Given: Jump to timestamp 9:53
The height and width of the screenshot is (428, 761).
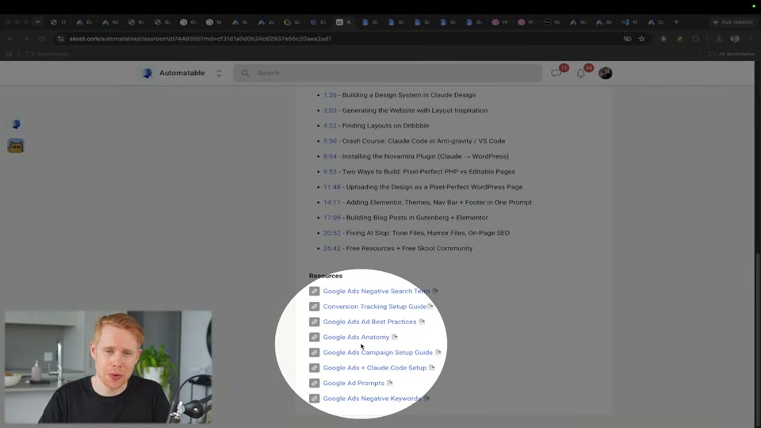Looking at the screenshot, I should [x=330, y=171].
